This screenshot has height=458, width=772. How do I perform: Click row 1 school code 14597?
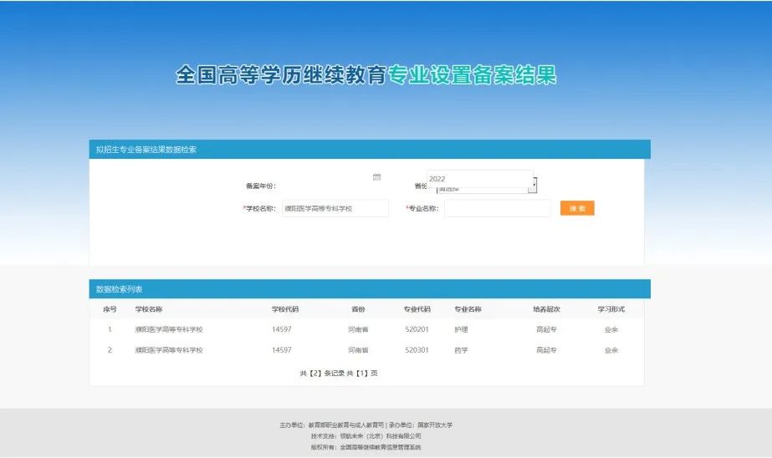[281, 329]
